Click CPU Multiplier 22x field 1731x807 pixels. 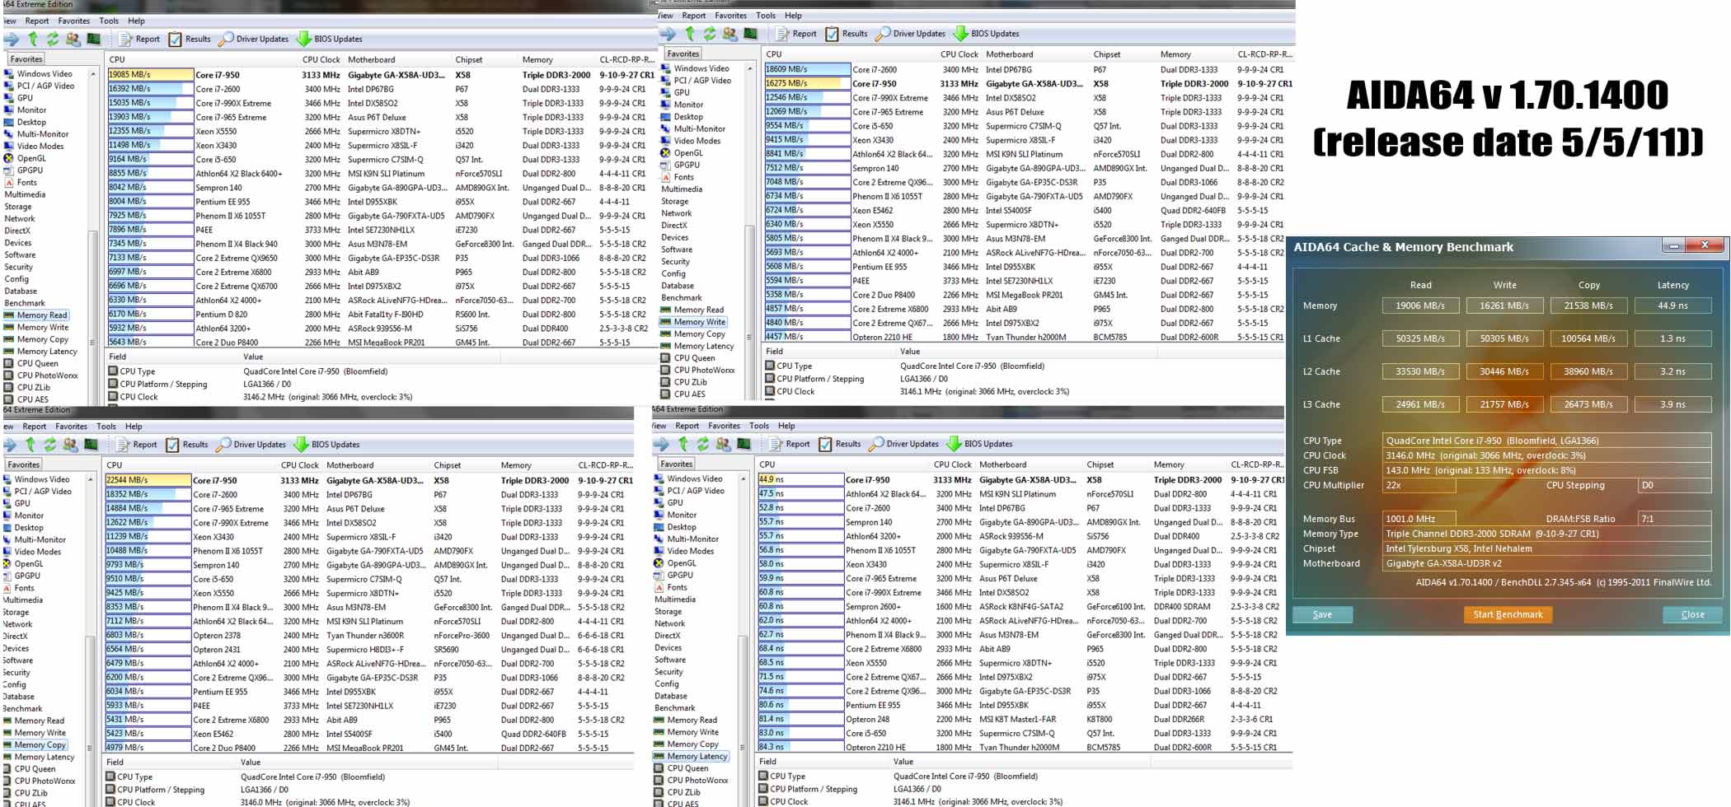click(1419, 485)
